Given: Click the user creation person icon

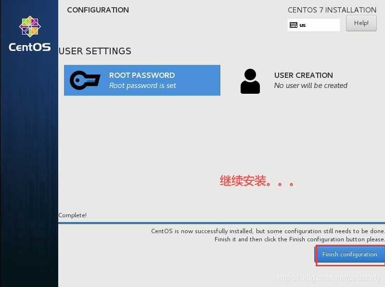Looking at the screenshot, I should [x=250, y=81].
